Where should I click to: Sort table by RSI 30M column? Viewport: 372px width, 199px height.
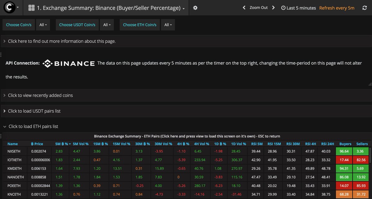(x=293, y=144)
